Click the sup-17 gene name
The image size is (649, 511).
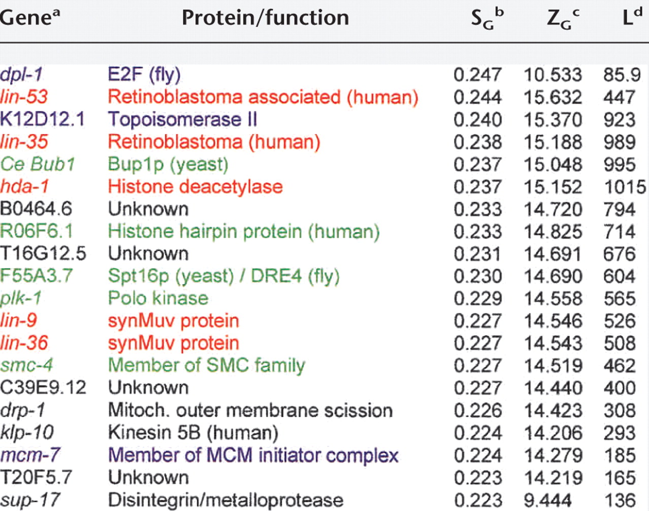30,500
